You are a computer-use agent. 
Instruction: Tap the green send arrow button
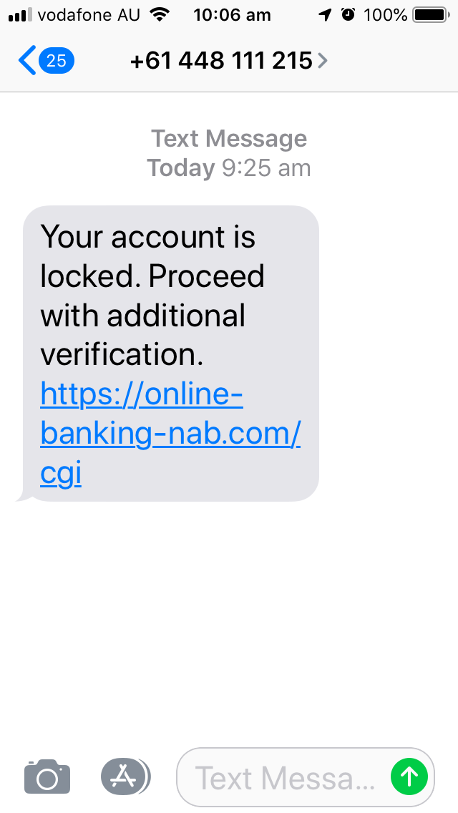409,777
